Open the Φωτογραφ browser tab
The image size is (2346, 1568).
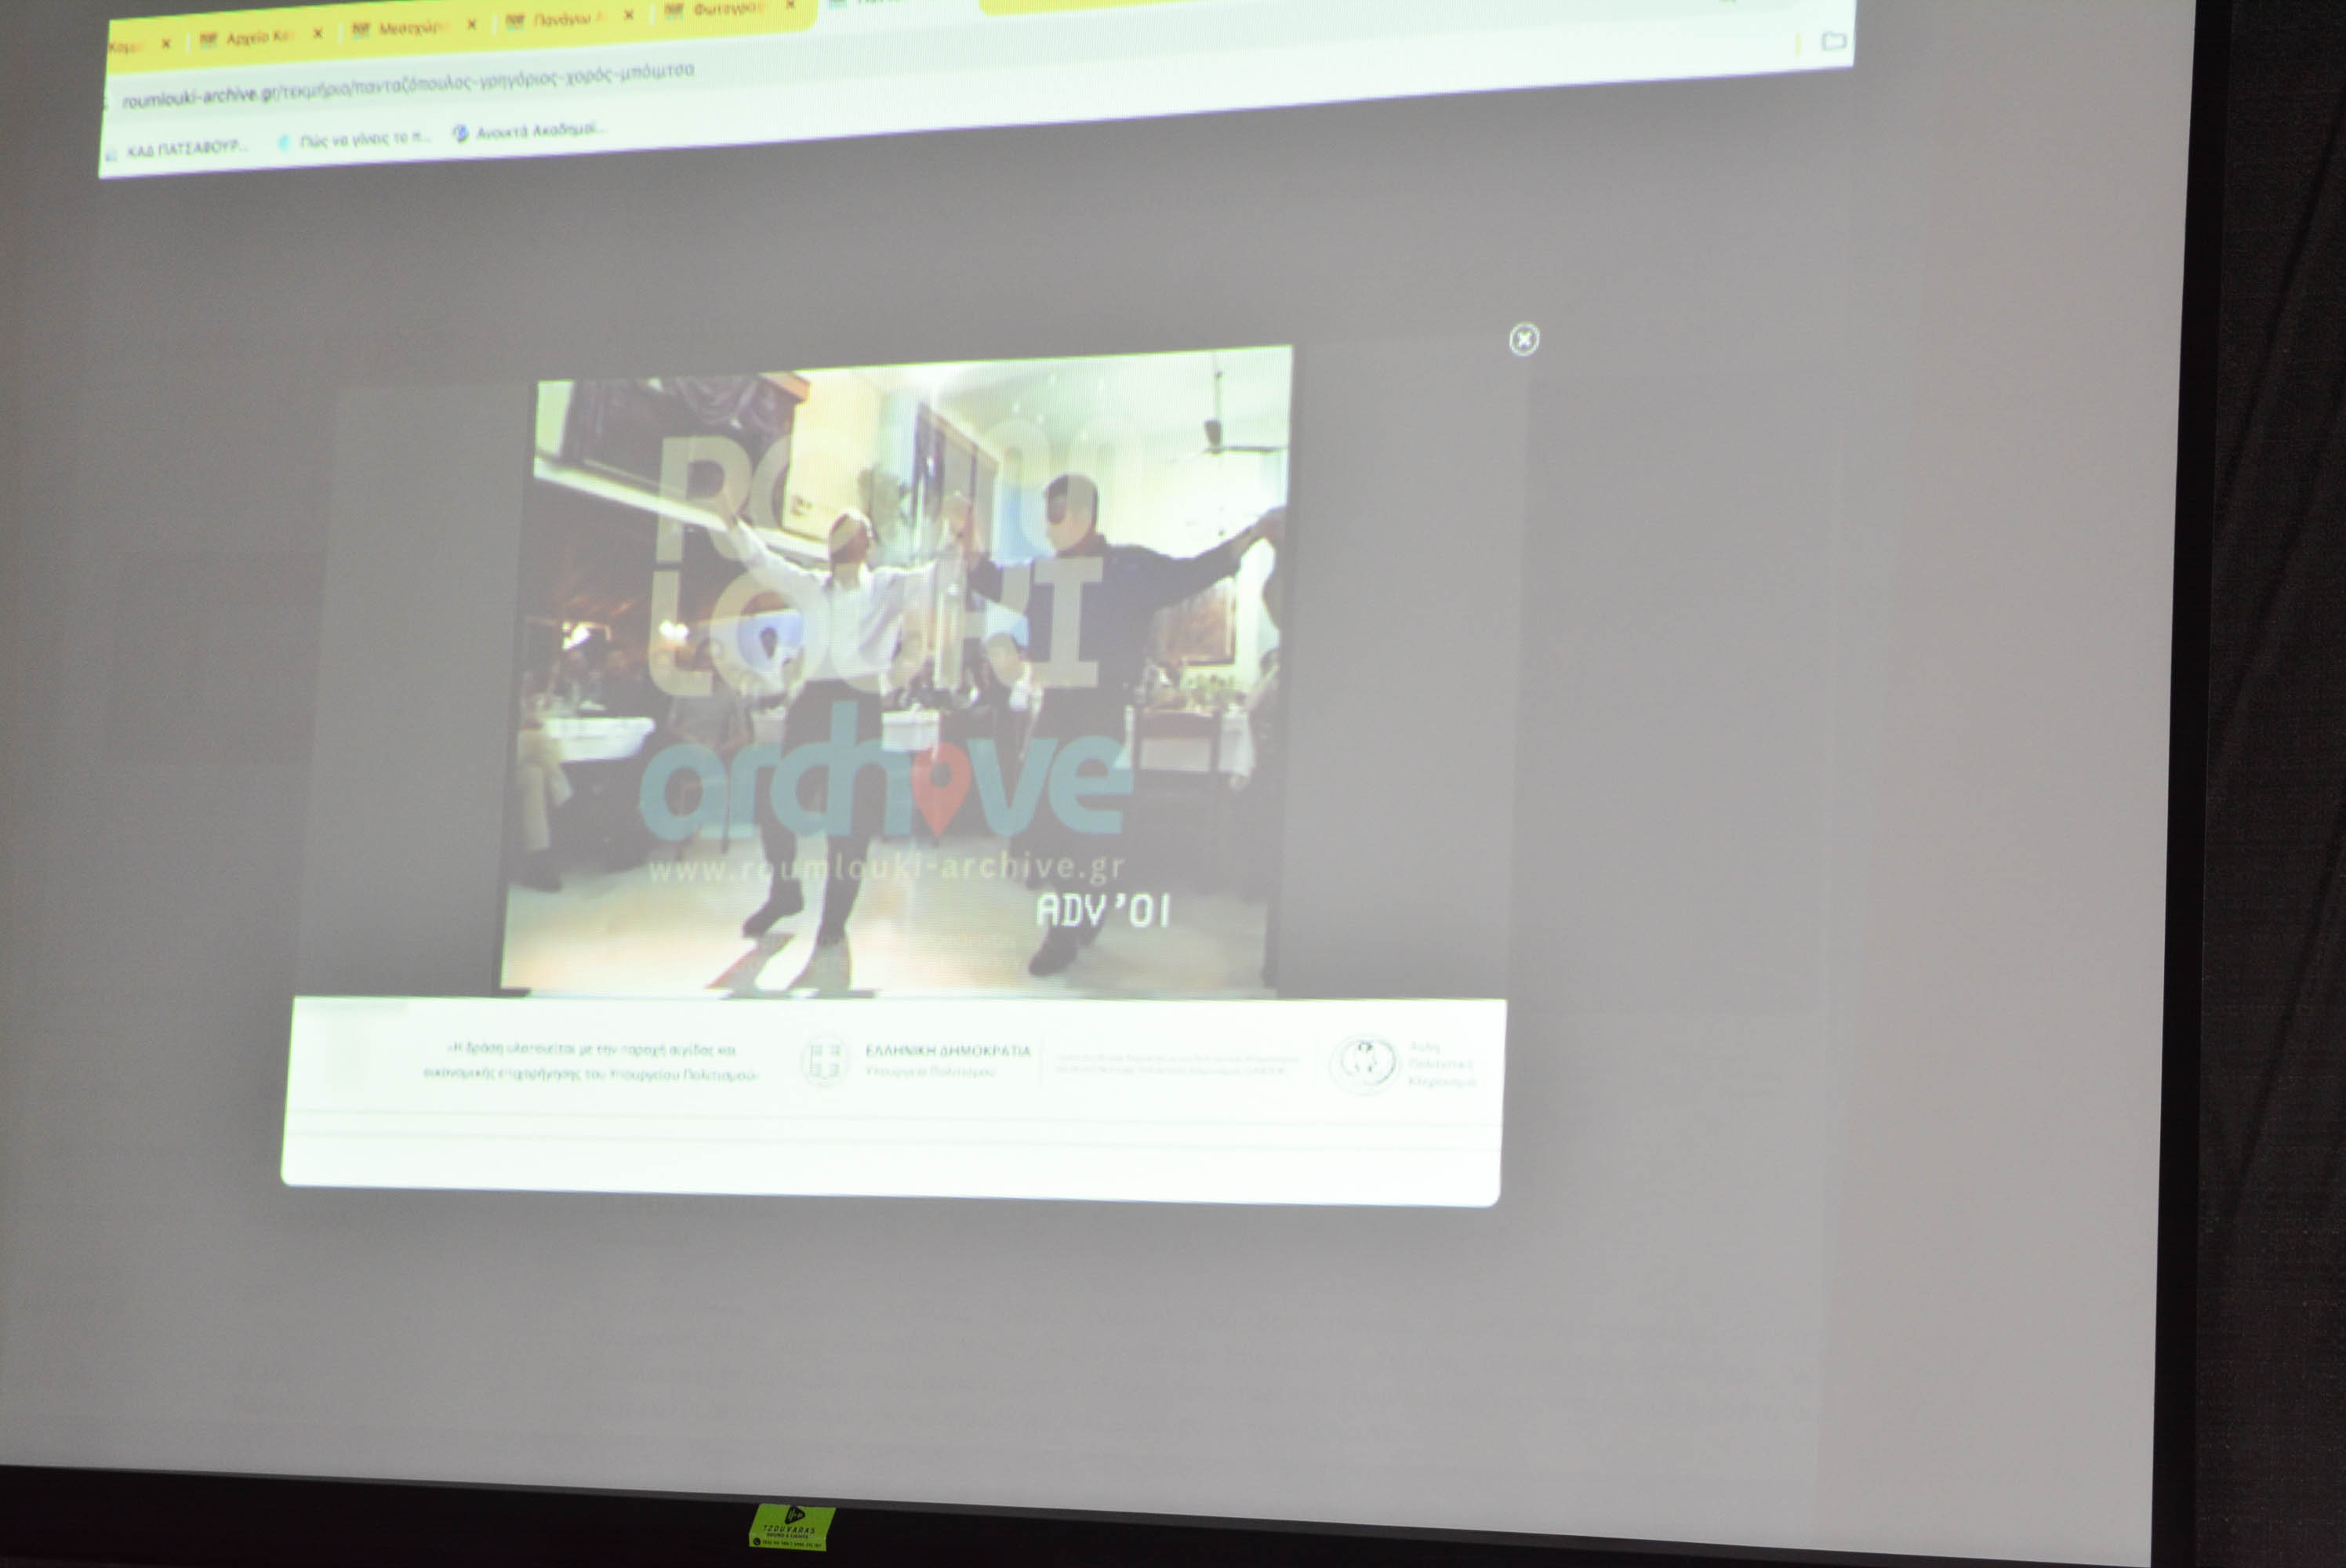click(728, 9)
